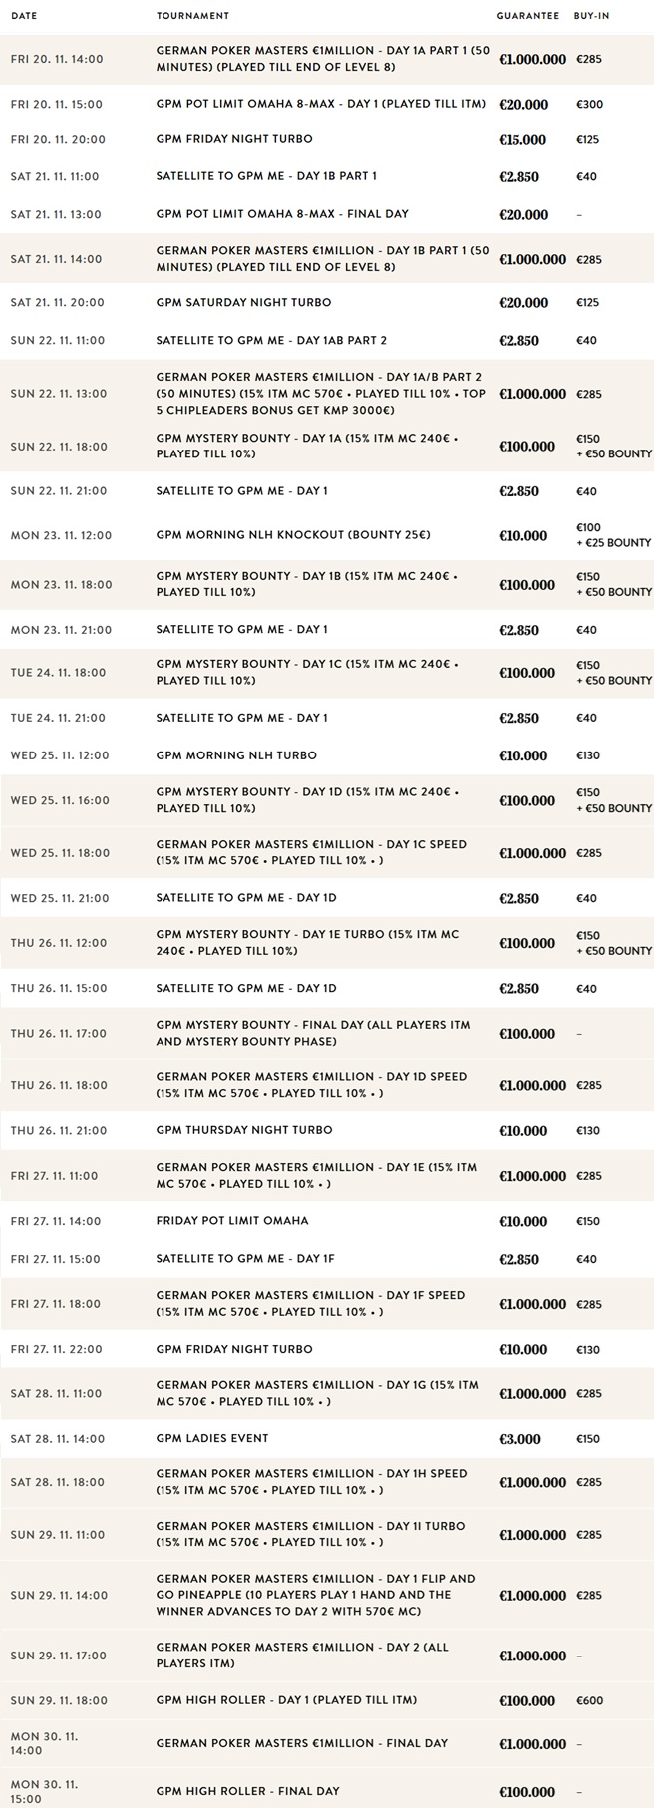Open GPM Mystery Bounty Final Day entry
The height and width of the screenshot is (1808, 654).
[x=327, y=1034]
